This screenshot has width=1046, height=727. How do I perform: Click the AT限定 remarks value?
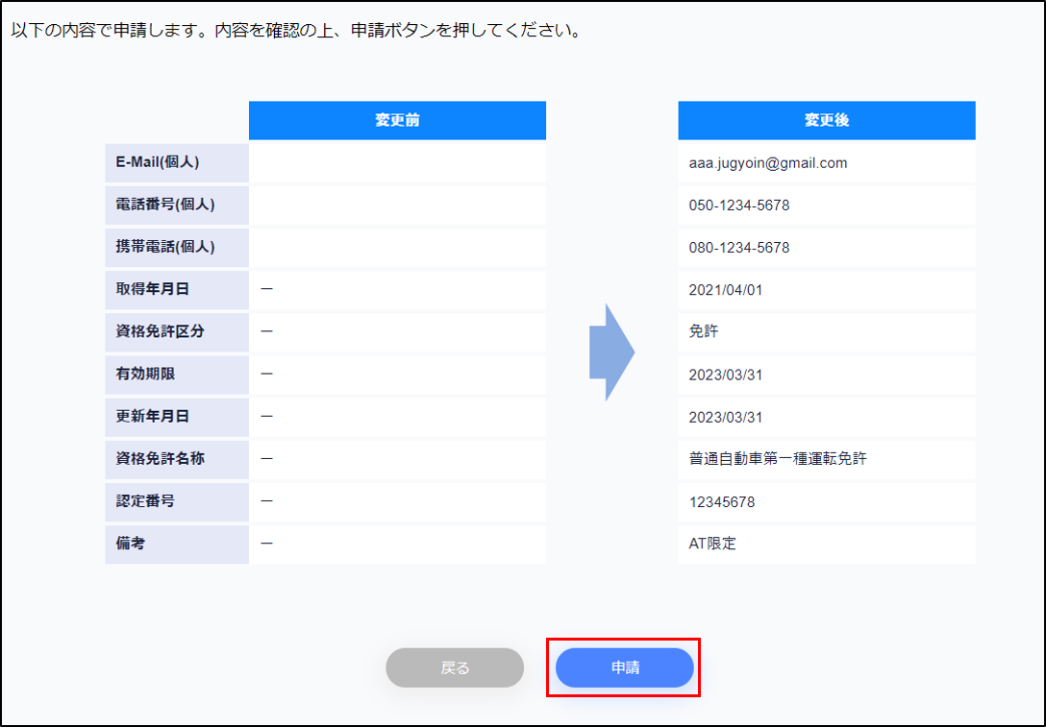[712, 544]
